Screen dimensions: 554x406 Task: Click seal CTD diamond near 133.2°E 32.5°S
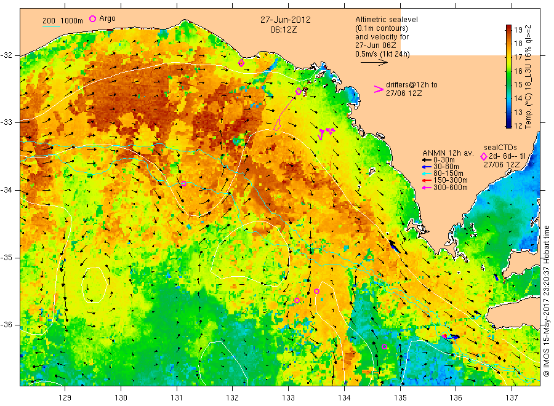point(299,92)
